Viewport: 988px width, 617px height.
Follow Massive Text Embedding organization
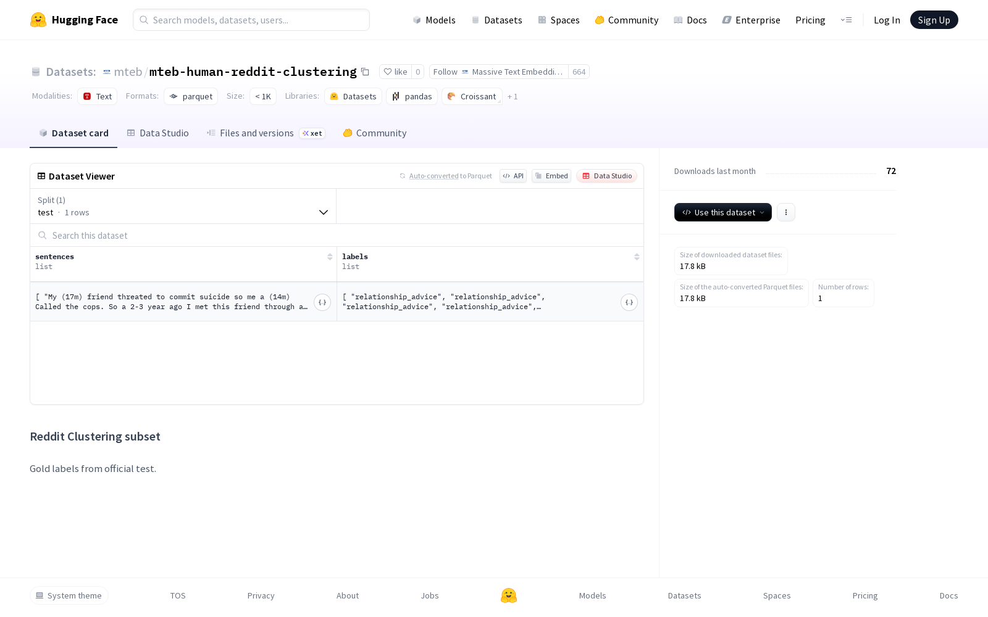499,72
